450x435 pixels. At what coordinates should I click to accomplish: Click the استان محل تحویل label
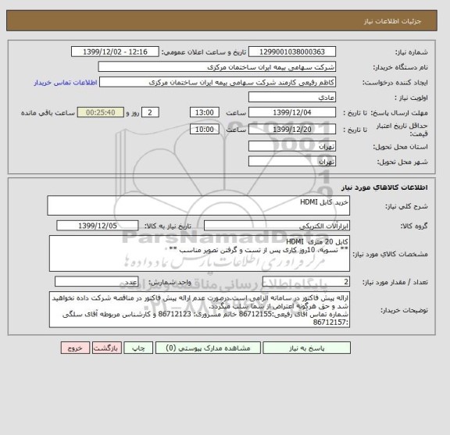400,147
